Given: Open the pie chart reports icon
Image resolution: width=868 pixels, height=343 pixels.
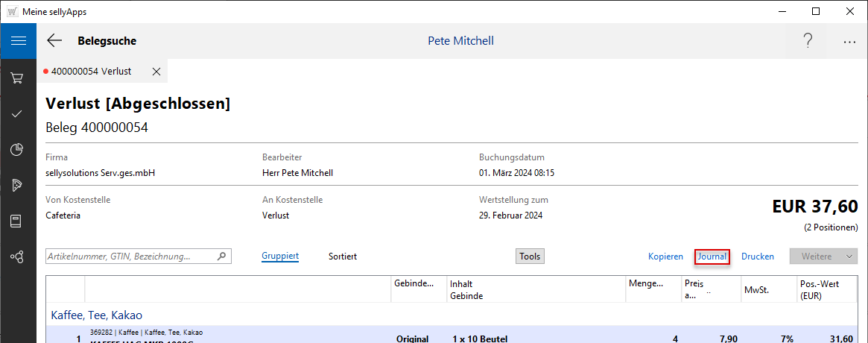Looking at the screenshot, I should (x=18, y=149).
